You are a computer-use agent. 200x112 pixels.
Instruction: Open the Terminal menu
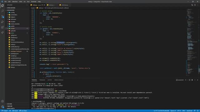coord(33,2)
